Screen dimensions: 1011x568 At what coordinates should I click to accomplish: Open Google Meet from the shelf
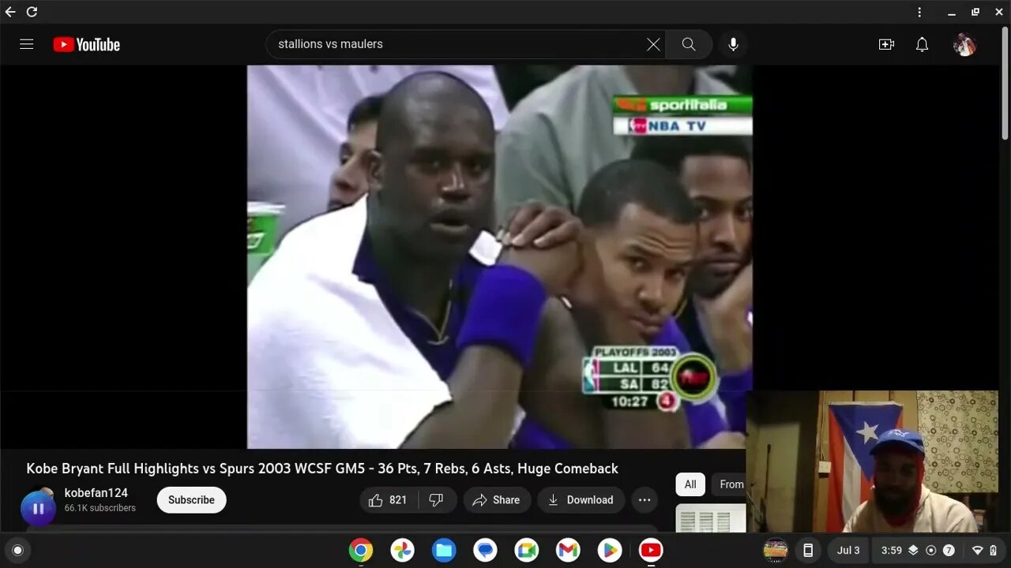pos(527,550)
